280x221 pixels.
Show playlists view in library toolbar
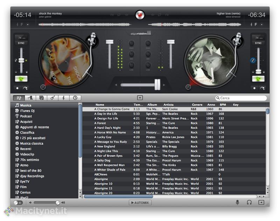tap(19, 98)
